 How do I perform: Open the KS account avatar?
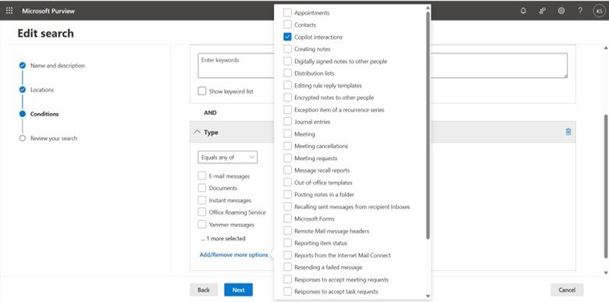[x=599, y=11]
